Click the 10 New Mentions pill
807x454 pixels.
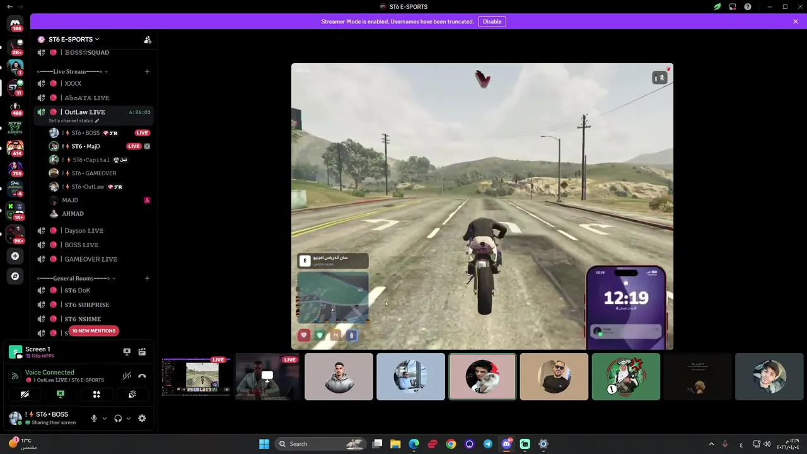click(x=93, y=331)
